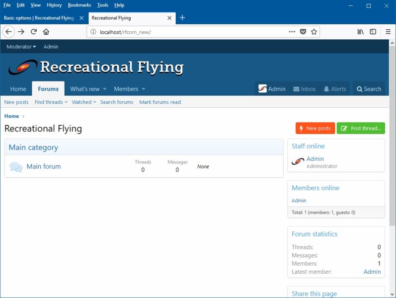Open the Main category heading link
Image resolution: width=396 pixels, height=298 pixels.
[33, 147]
